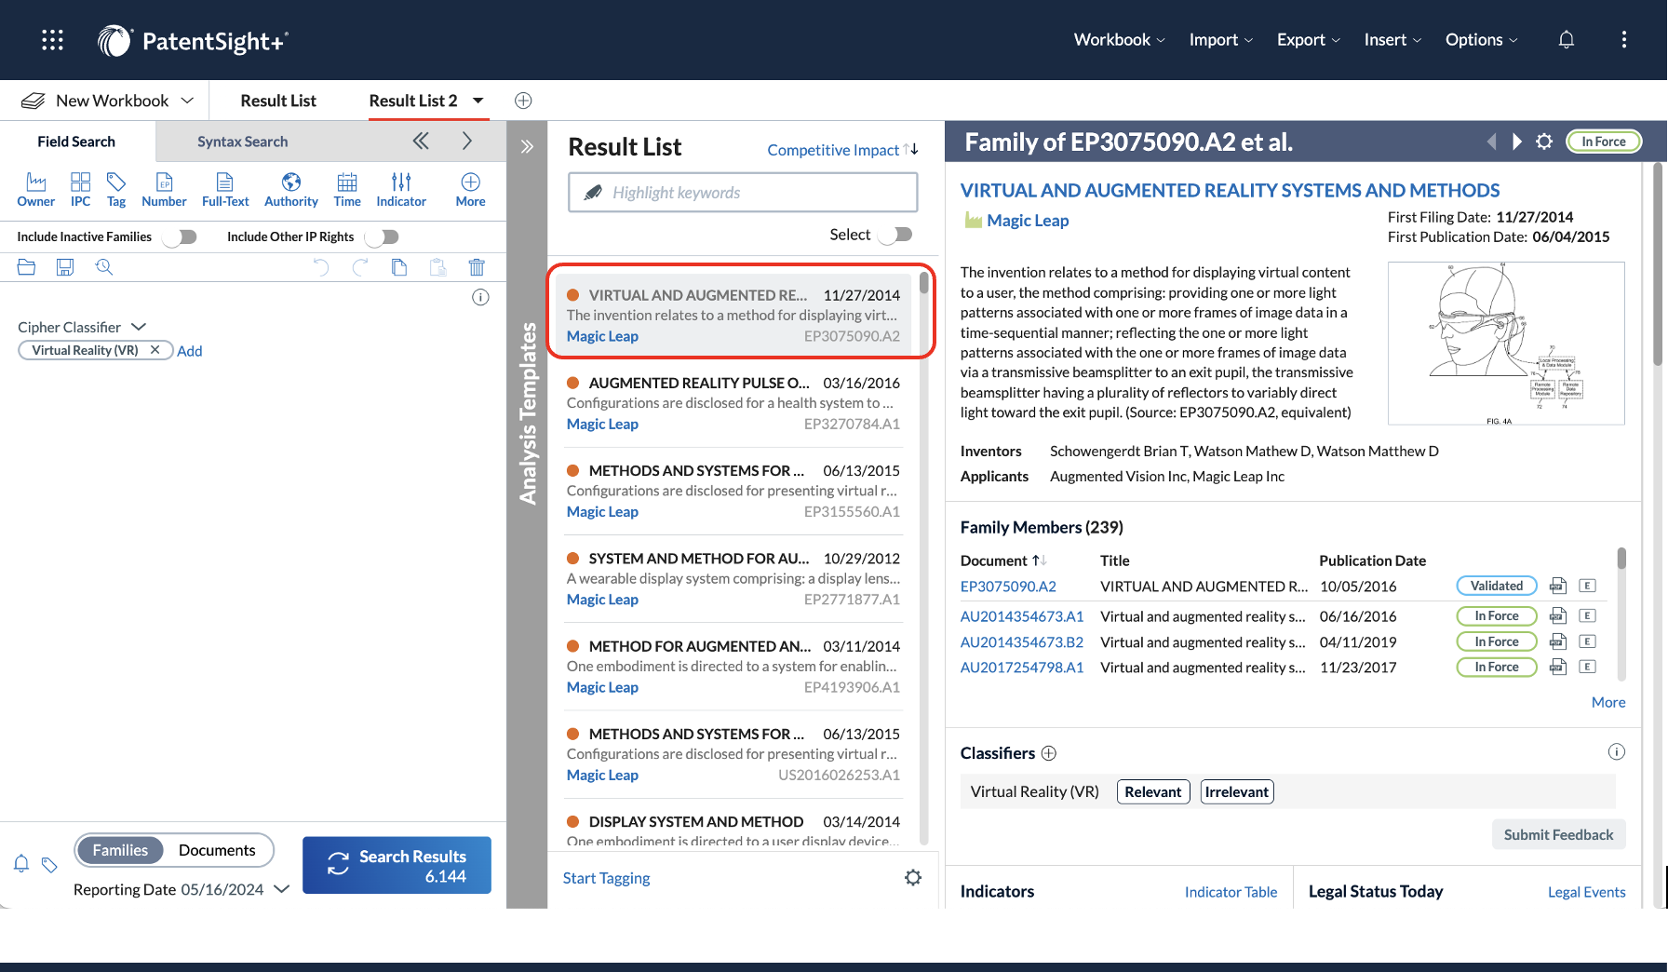Open the Import menu

tap(1221, 40)
